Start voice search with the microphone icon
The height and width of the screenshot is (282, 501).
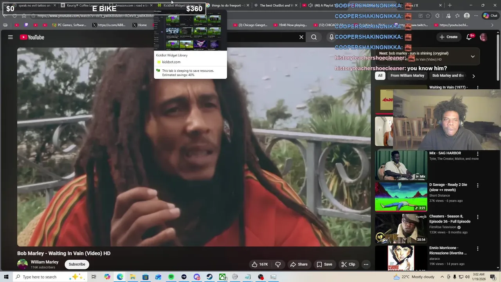pos(332,37)
